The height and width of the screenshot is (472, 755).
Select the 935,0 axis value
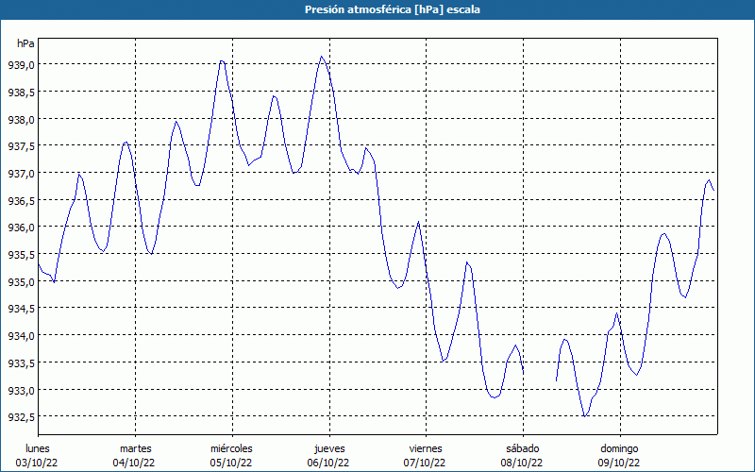[21, 281]
